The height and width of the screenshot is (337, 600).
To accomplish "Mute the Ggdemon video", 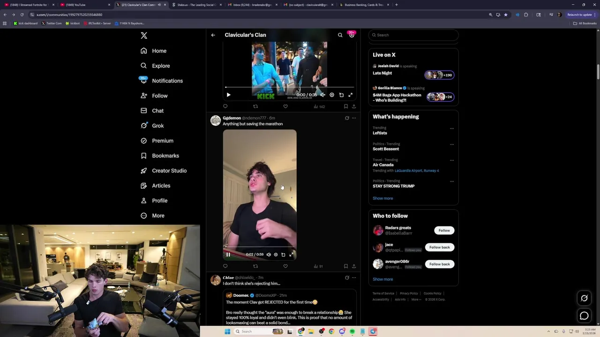I will click(269, 255).
